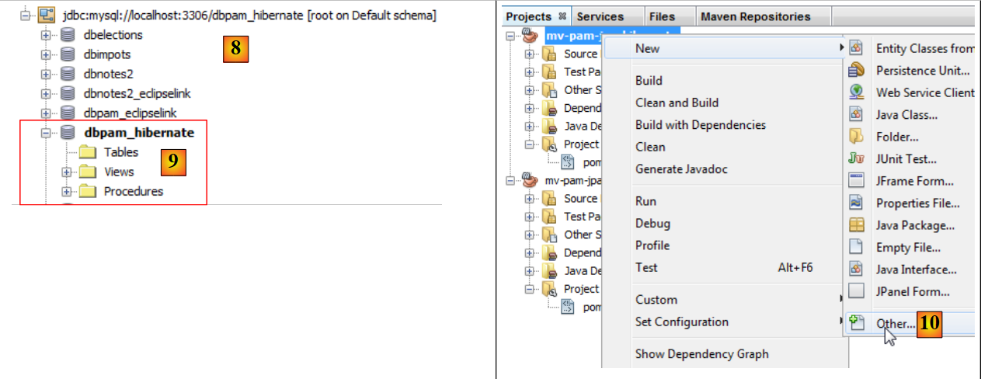Viewport: 981px width, 379px height.
Task: Close the Projects tab
Action: coord(562,16)
